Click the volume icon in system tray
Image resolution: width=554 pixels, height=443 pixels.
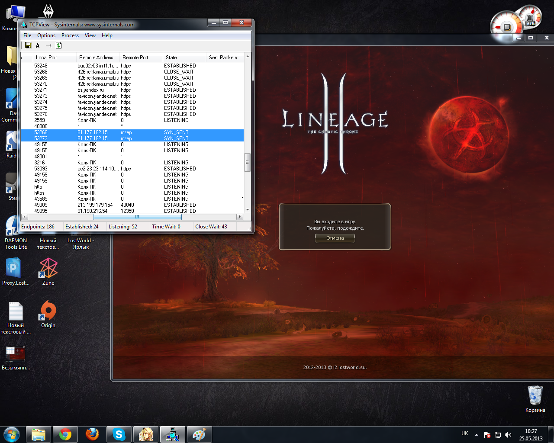pyautogui.click(x=508, y=435)
